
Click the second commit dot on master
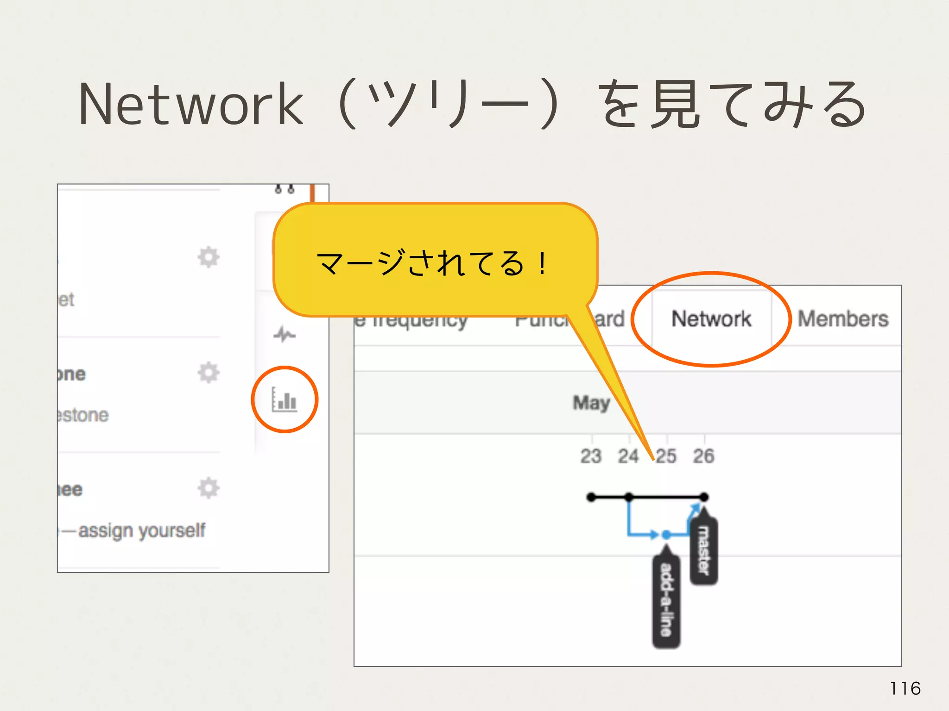(x=629, y=497)
